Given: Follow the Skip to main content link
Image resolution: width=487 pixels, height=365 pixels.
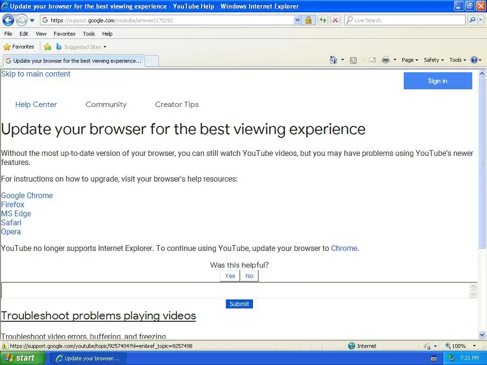Looking at the screenshot, I should 36,74.
